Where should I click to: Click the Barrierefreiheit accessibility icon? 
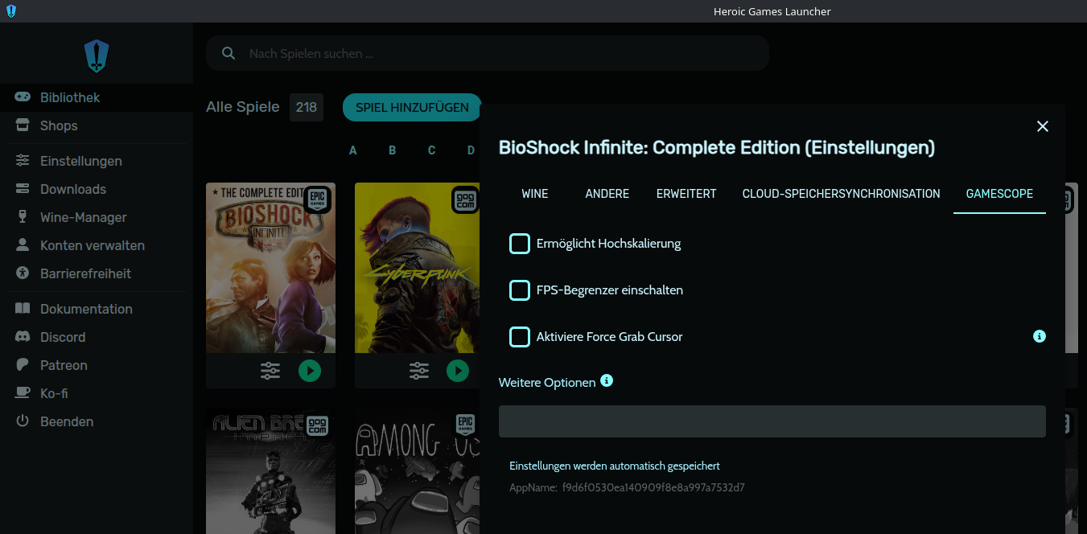click(x=23, y=273)
